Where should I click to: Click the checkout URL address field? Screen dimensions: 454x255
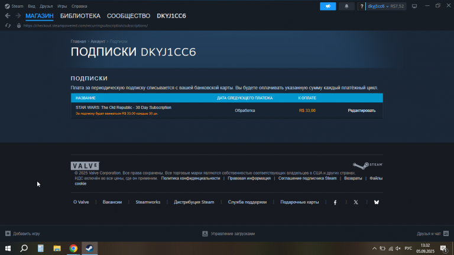(x=86, y=25)
